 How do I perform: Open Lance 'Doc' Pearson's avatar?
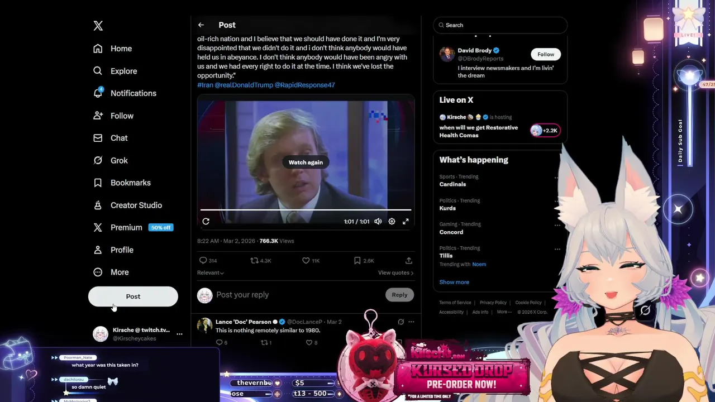(x=205, y=325)
